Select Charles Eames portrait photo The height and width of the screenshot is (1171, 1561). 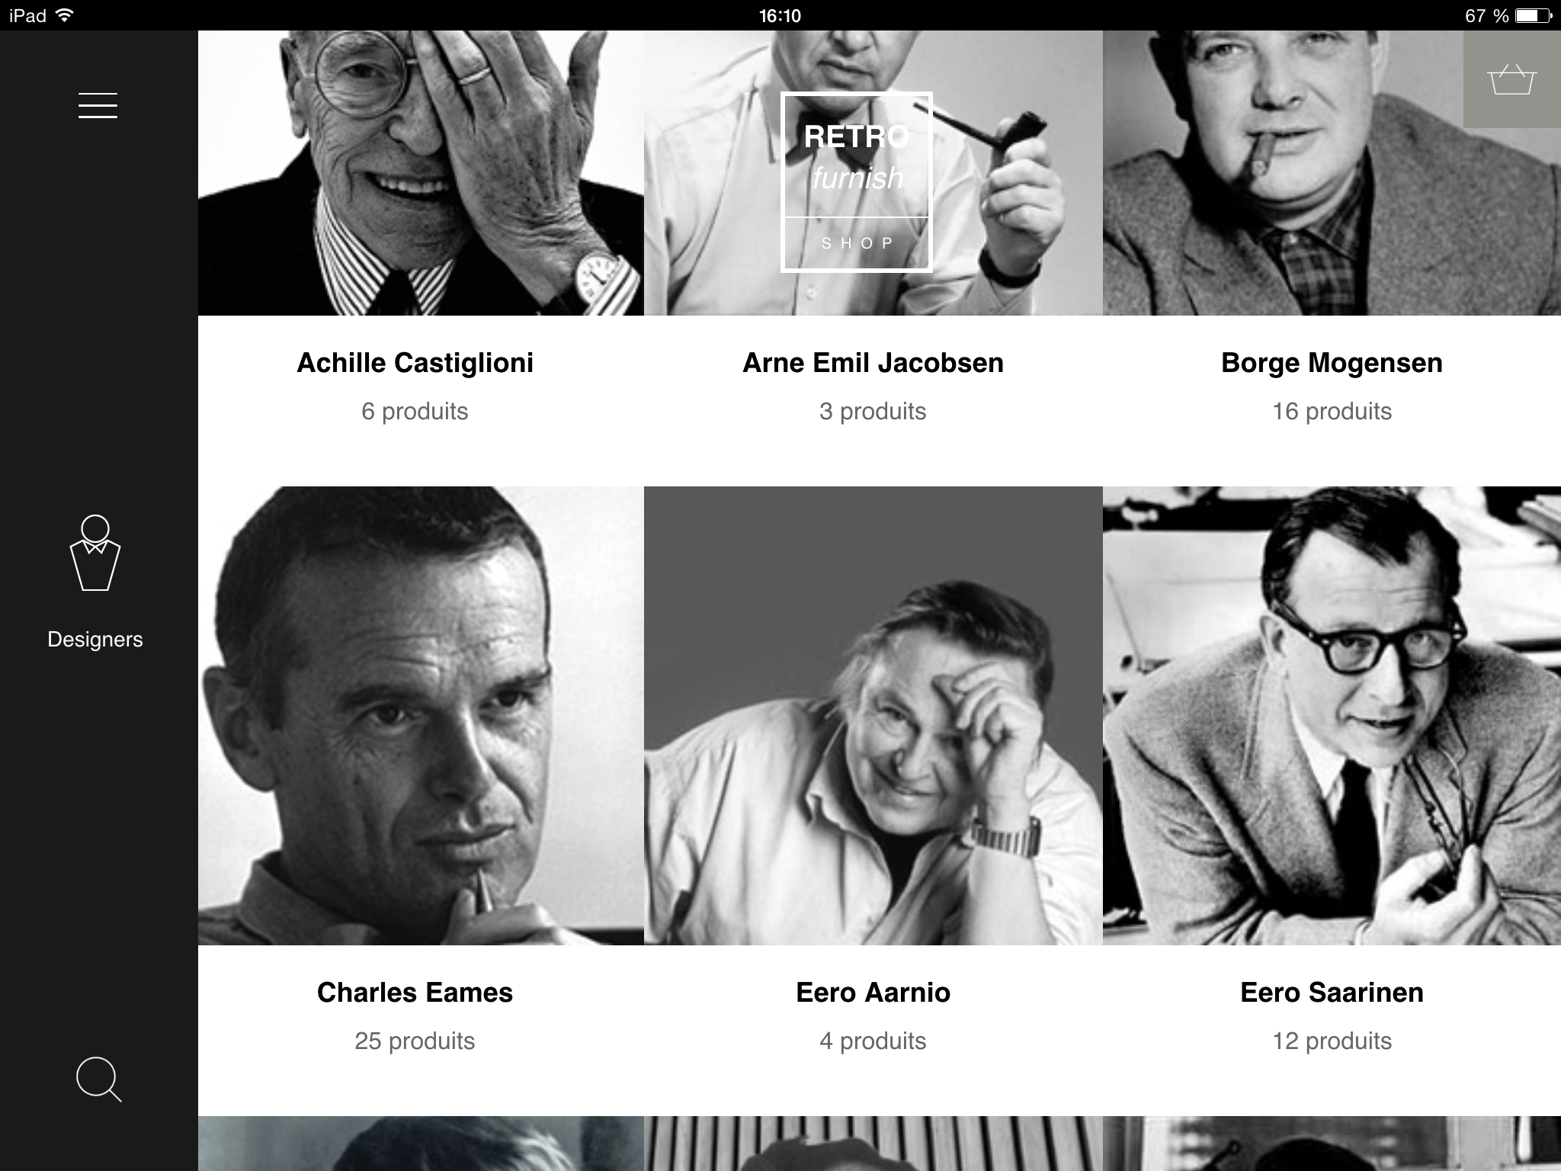[x=421, y=716]
